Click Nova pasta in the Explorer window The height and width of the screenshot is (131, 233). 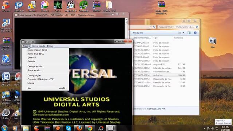point(138,33)
